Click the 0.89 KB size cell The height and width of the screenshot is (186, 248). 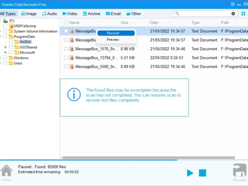coord(127,67)
